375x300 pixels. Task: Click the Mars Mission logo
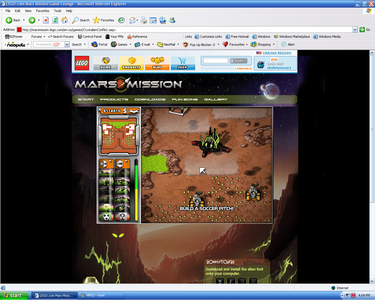click(128, 84)
